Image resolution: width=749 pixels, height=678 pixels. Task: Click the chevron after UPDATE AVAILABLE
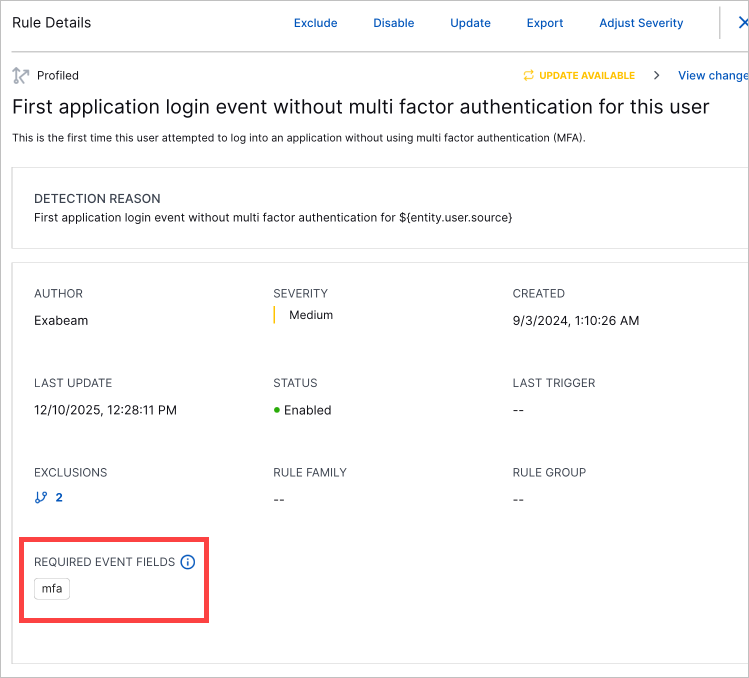tap(656, 75)
